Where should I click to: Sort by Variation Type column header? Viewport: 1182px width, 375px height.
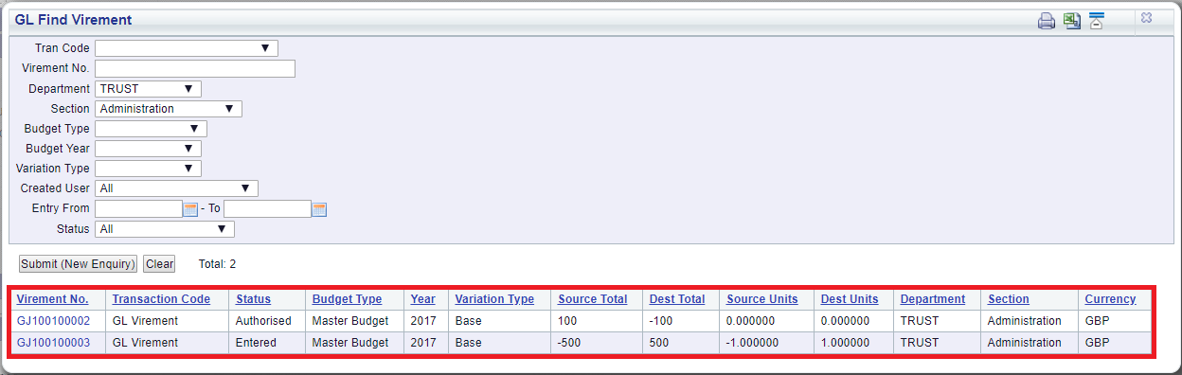(x=494, y=299)
